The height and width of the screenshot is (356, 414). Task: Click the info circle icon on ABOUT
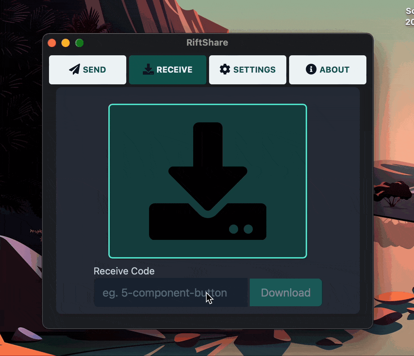tap(311, 69)
